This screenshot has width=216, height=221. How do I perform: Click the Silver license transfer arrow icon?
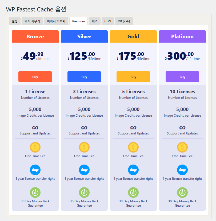(84, 170)
